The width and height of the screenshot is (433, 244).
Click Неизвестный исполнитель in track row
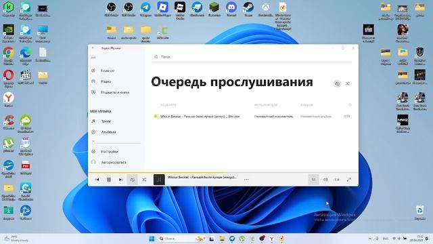click(273, 117)
